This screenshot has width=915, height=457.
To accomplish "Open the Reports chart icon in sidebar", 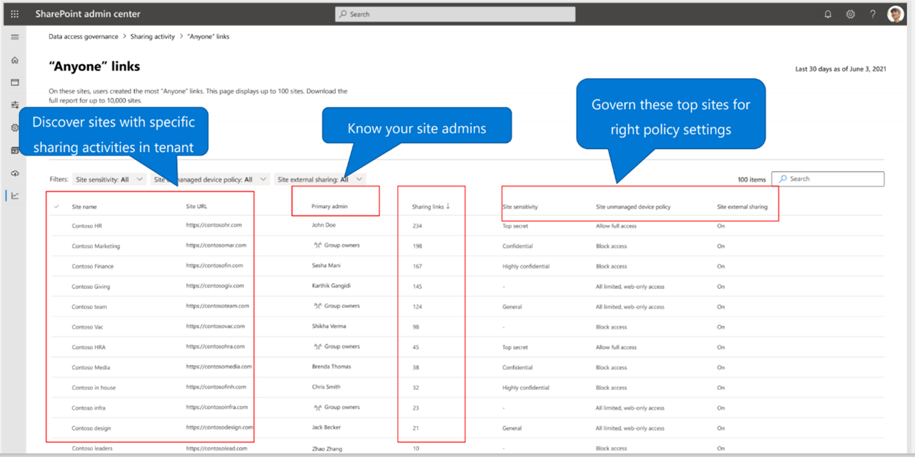I will coord(15,196).
